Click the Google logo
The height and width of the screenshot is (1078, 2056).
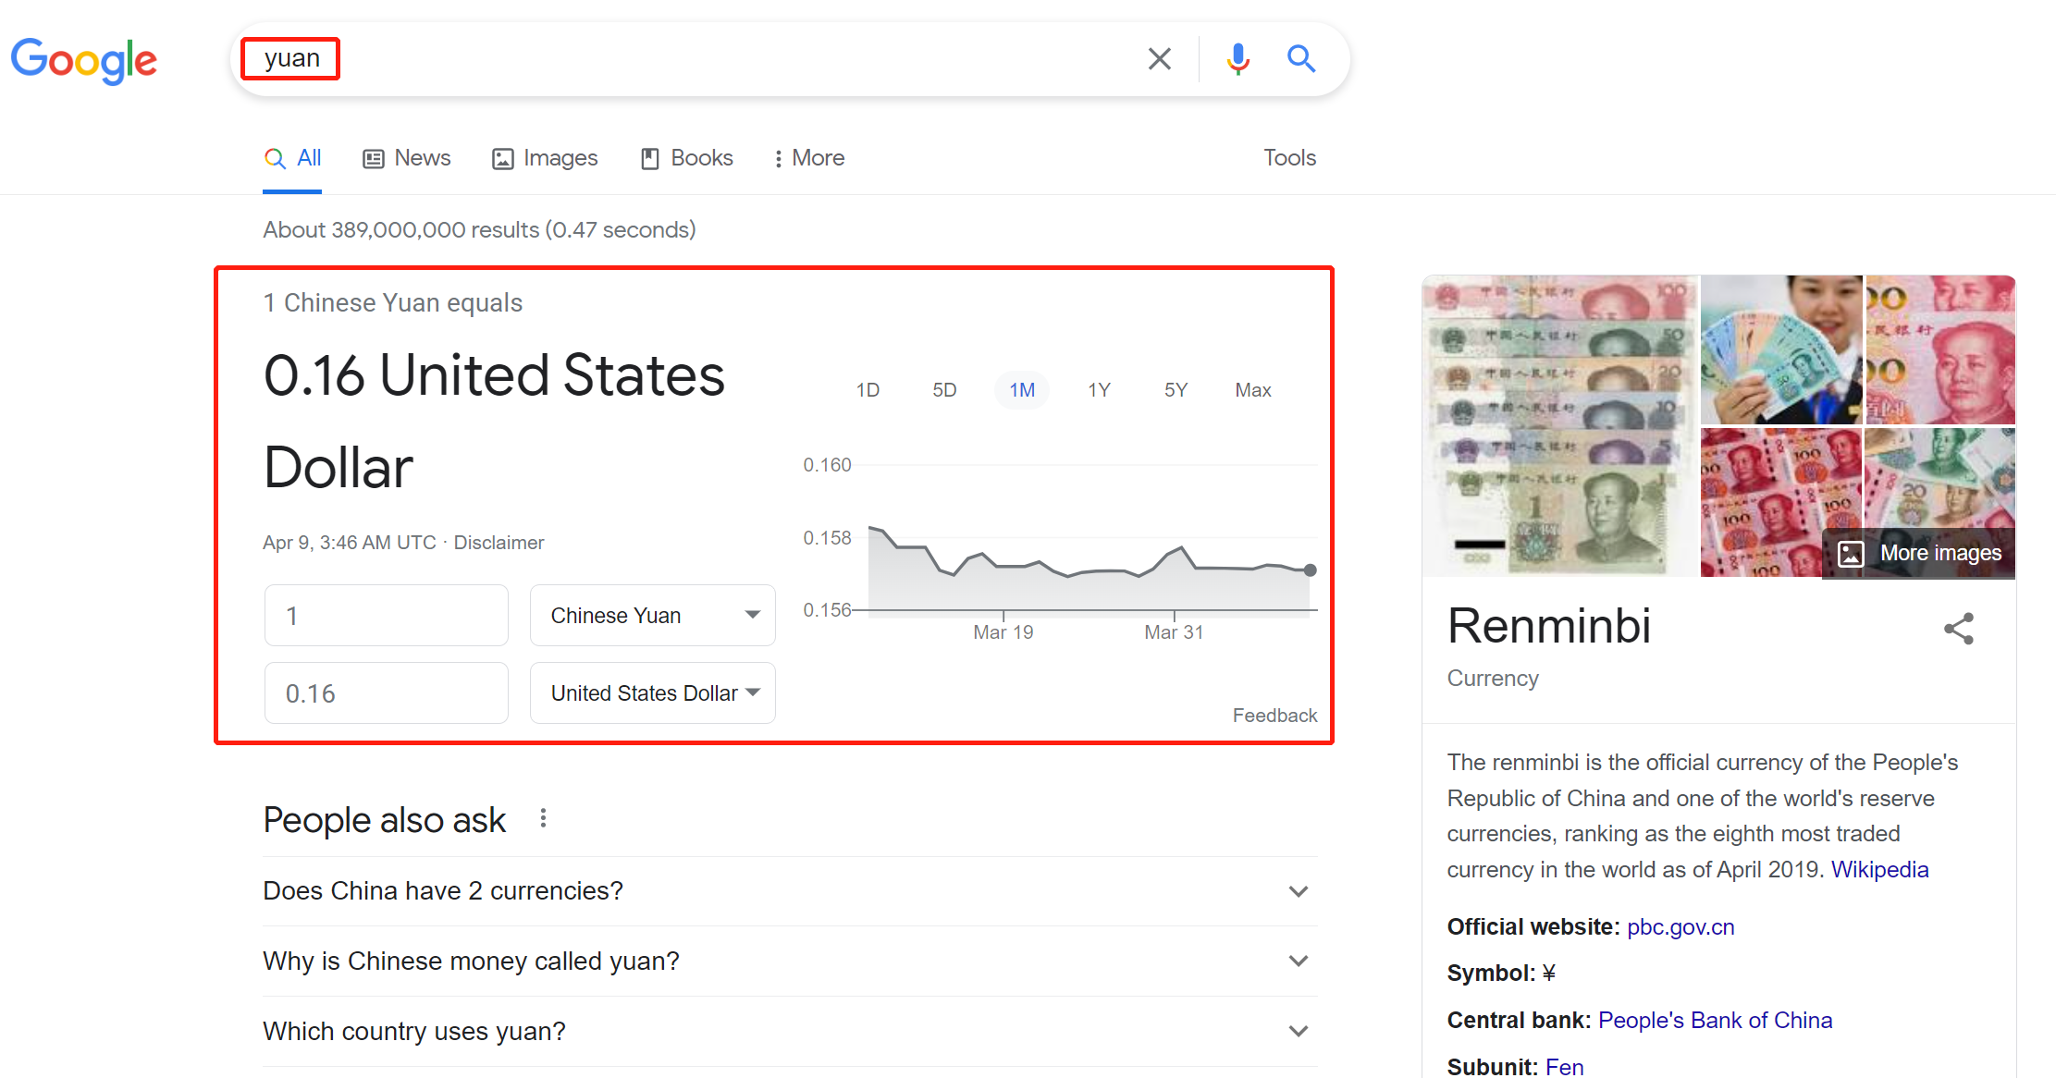point(84,60)
